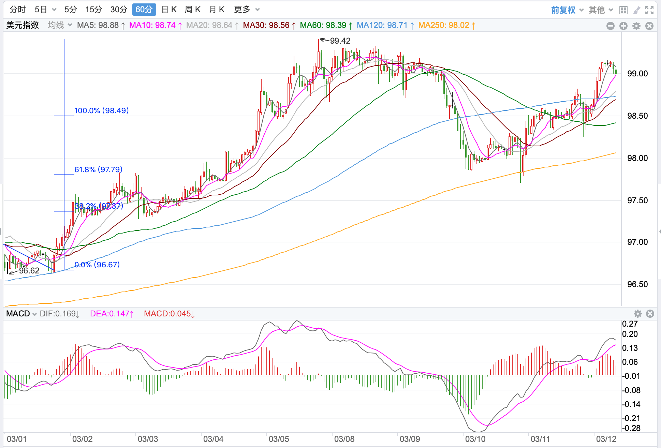This screenshot has width=661, height=448.
Task: Open the multi-chart grid layout icon
Action: [623, 10]
